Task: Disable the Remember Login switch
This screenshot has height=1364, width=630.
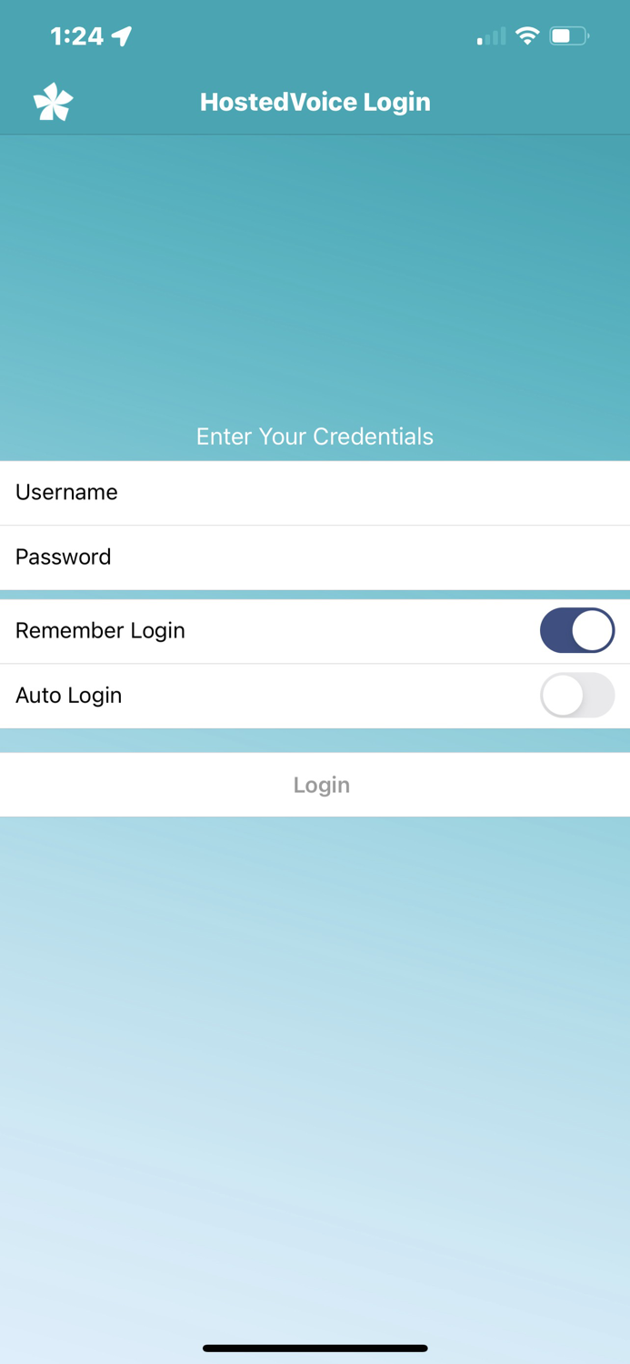Action: tap(577, 630)
